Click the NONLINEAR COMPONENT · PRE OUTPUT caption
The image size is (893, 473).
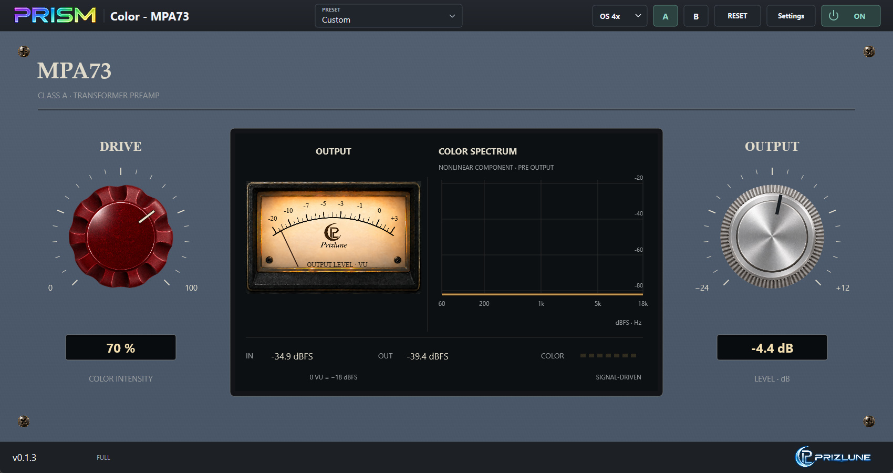(496, 168)
